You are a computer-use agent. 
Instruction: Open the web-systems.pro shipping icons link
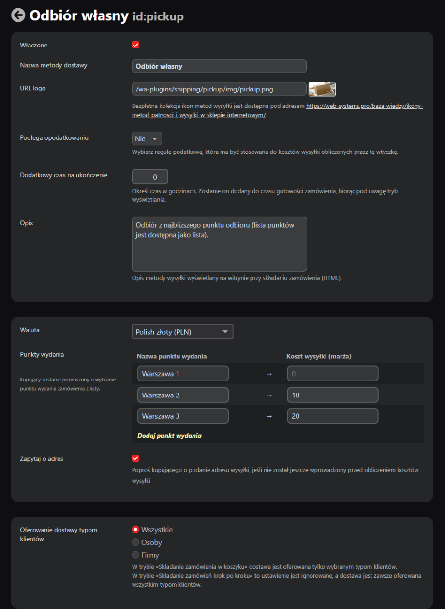pyautogui.click(x=364, y=106)
